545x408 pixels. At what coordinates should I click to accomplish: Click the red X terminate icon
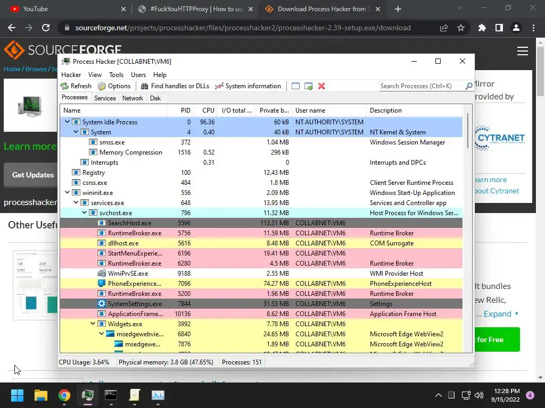coord(321,86)
